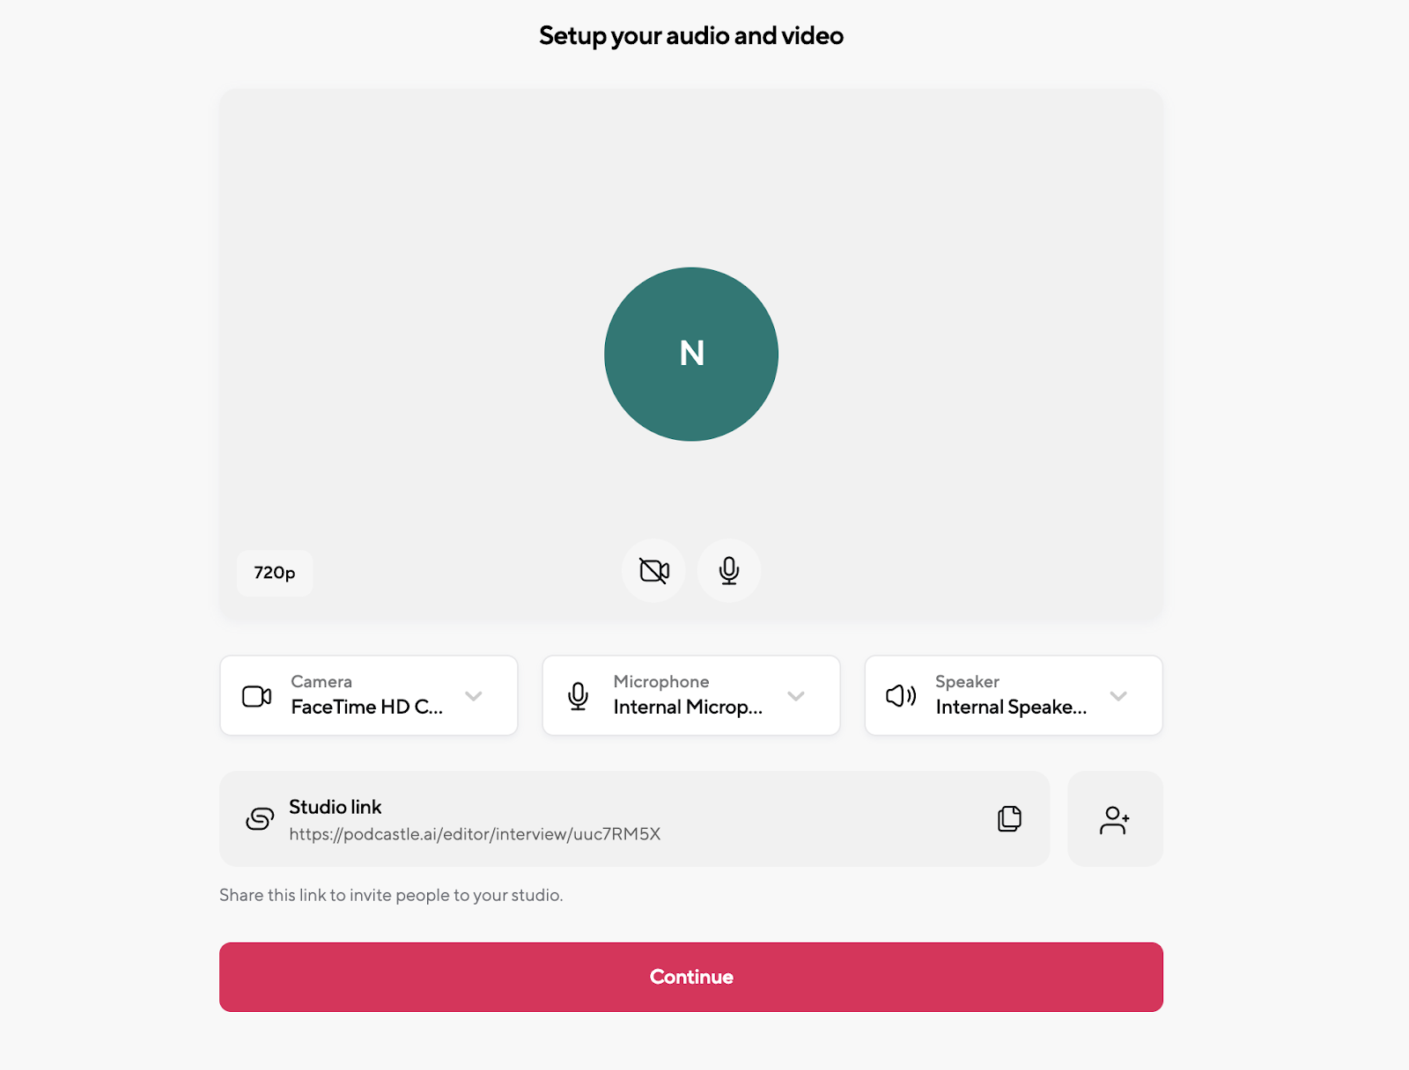
Task: Select the Internal Speakers device field
Action: tap(1014, 695)
